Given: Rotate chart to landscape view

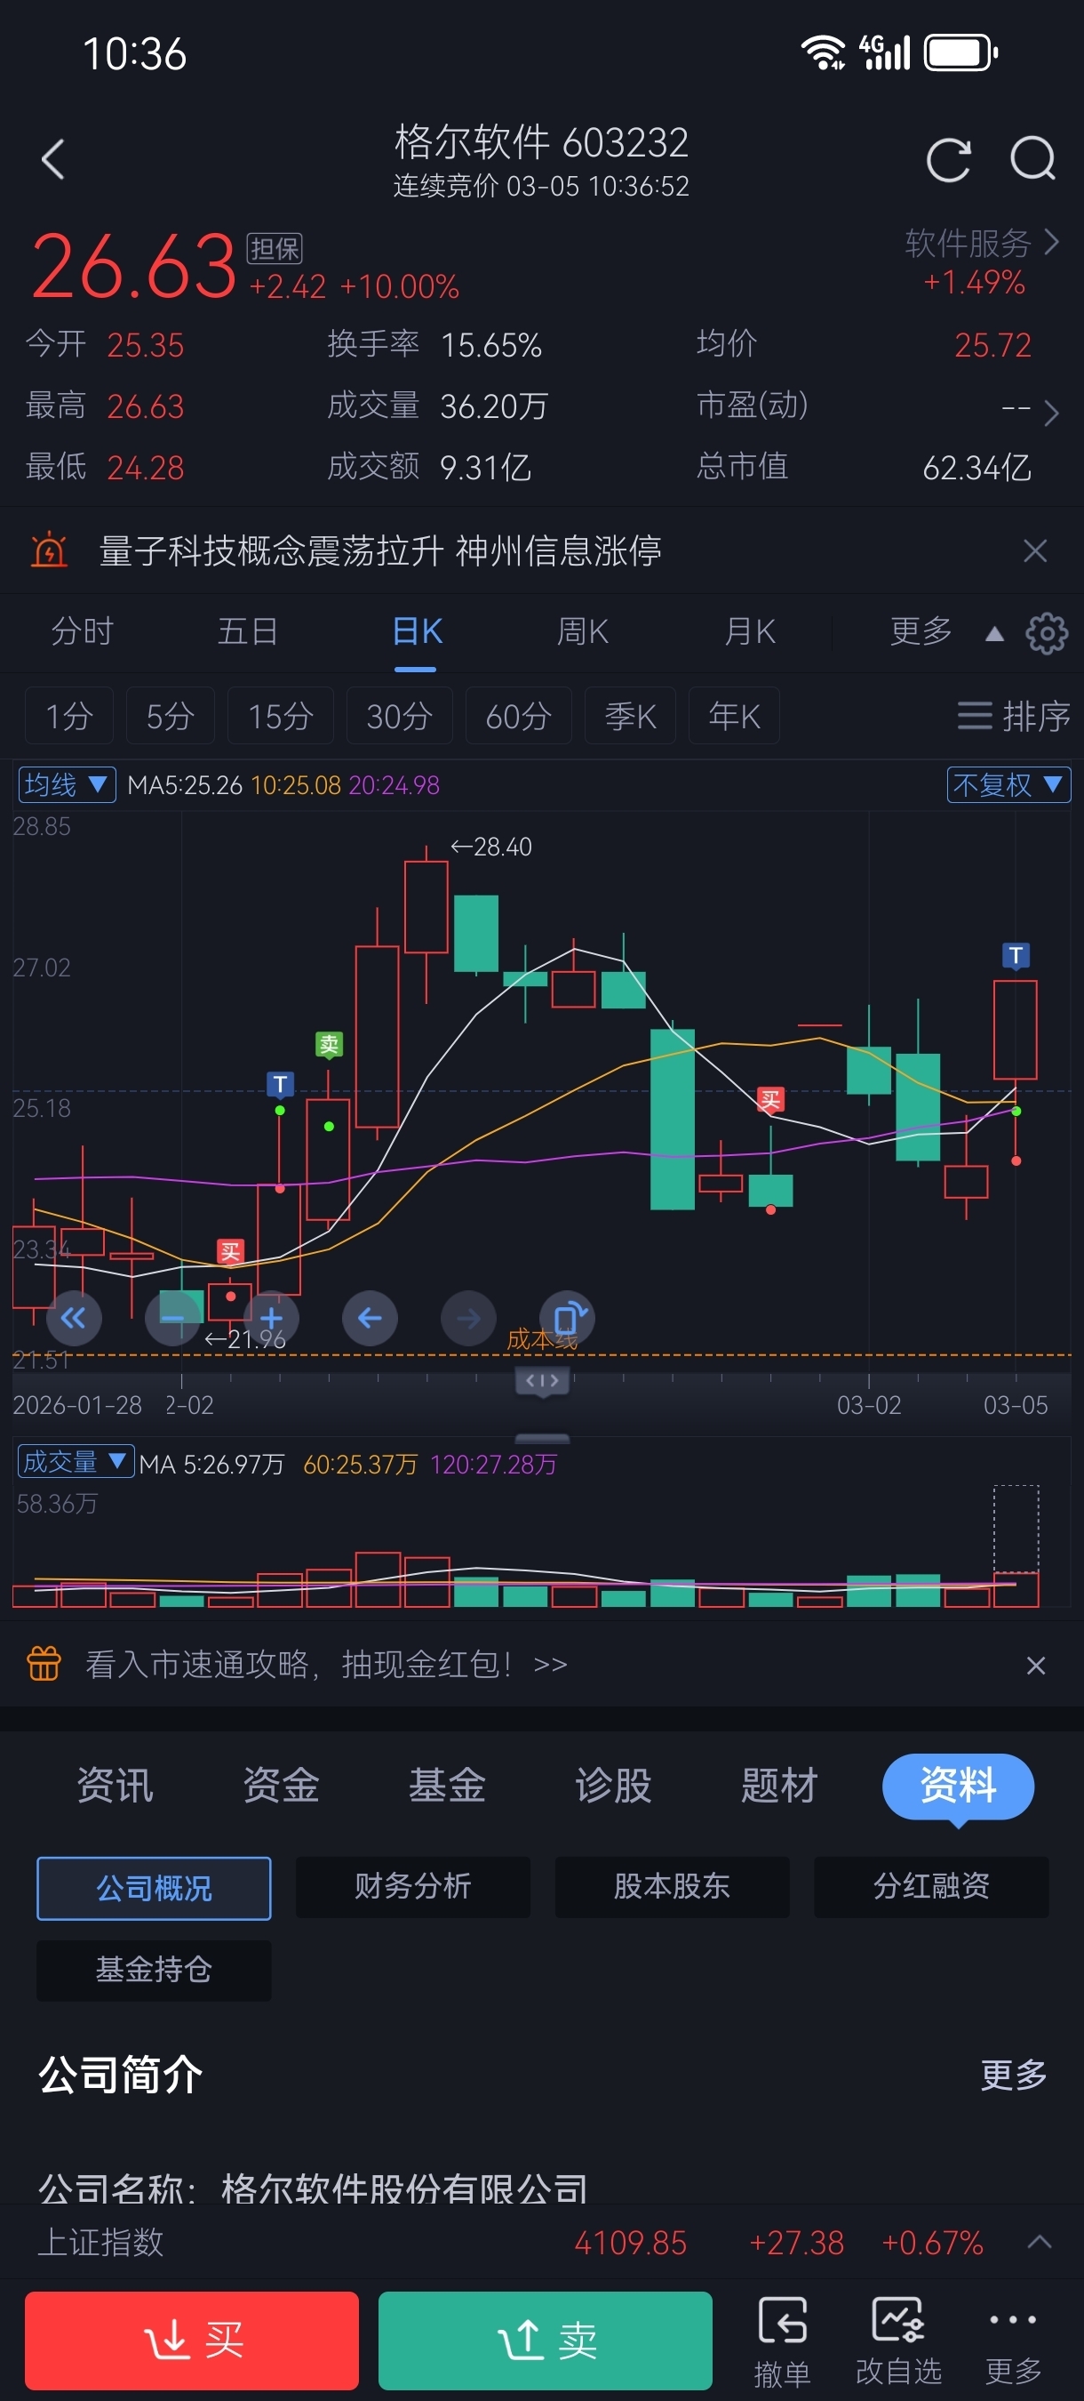Looking at the screenshot, I should pos(567,1317).
